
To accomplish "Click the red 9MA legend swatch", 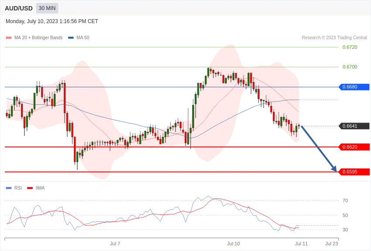I will (x=30, y=188).
